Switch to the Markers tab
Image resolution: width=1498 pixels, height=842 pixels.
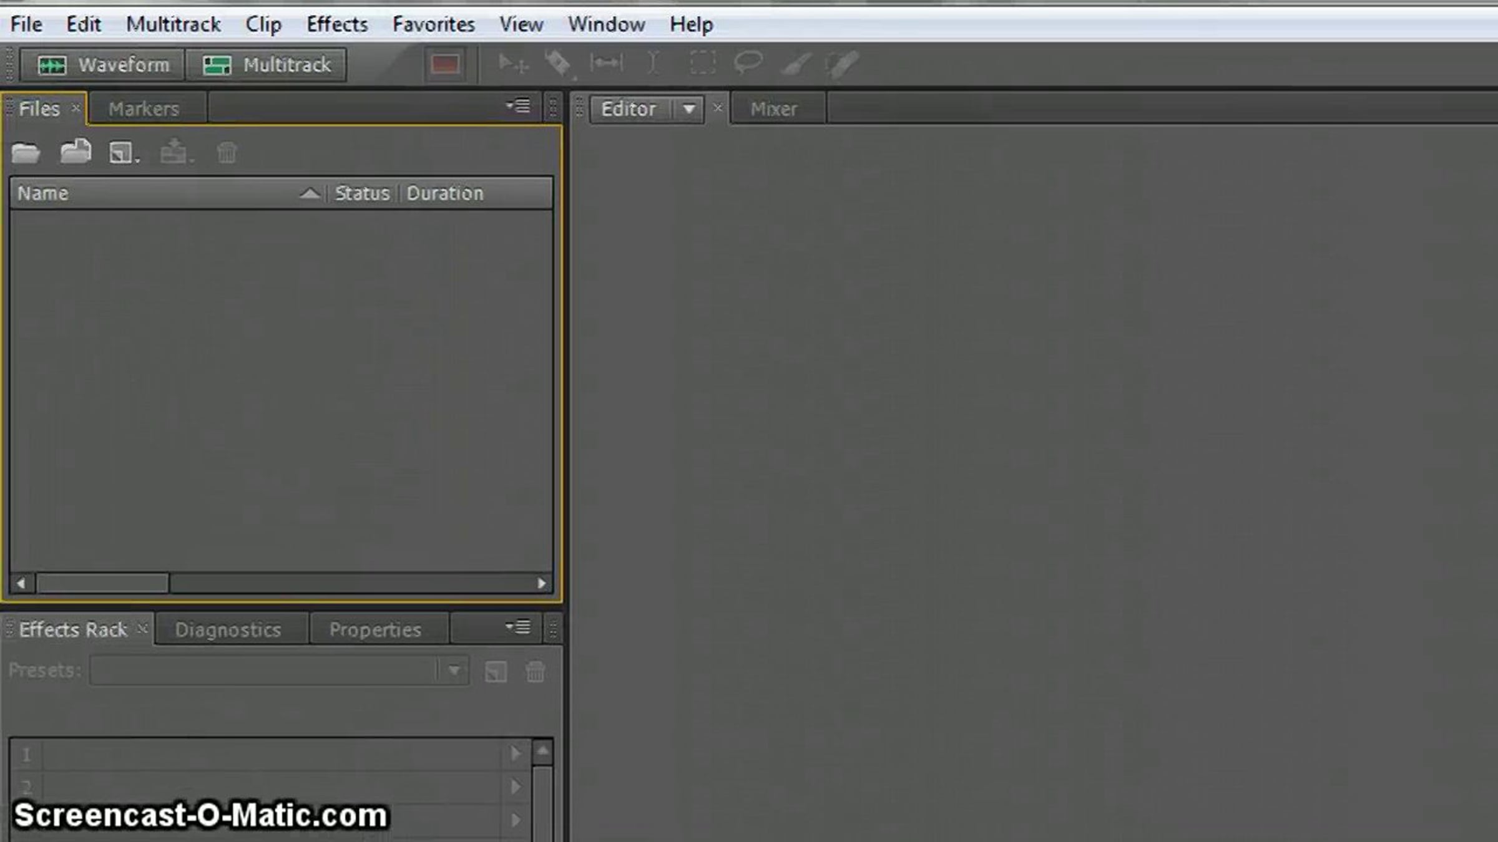pyautogui.click(x=144, y=109)
